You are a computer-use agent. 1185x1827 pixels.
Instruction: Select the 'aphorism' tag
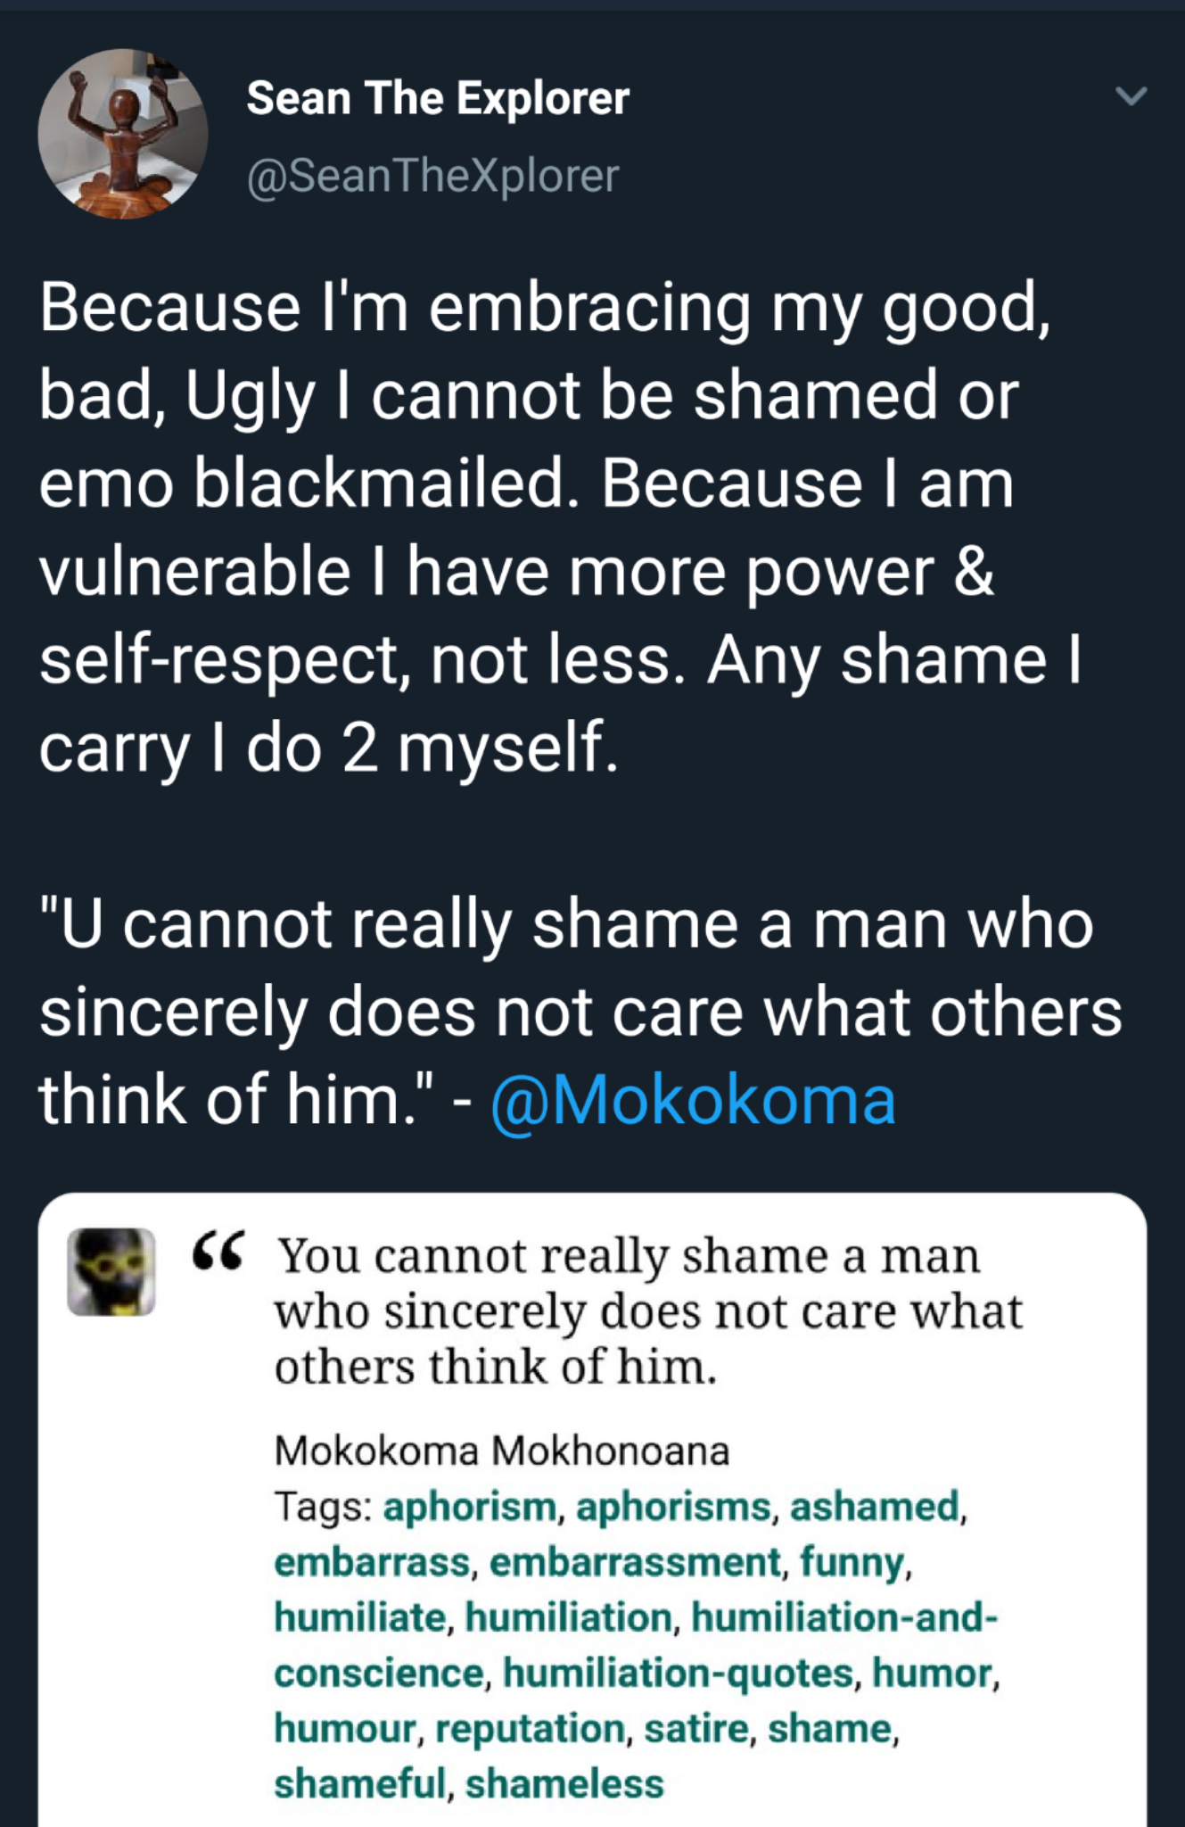tap(470, 1506)
